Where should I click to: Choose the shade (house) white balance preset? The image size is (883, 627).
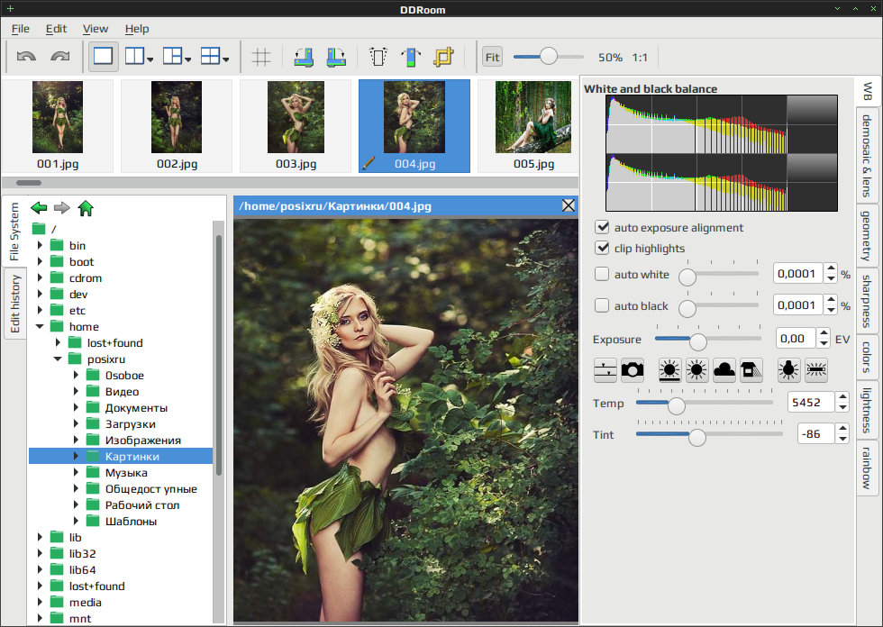coord(751,370)
